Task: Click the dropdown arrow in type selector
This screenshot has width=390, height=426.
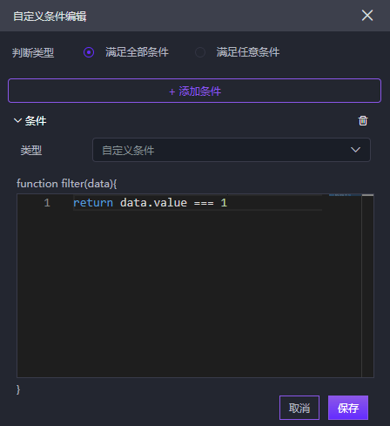Action: [355, 150]
